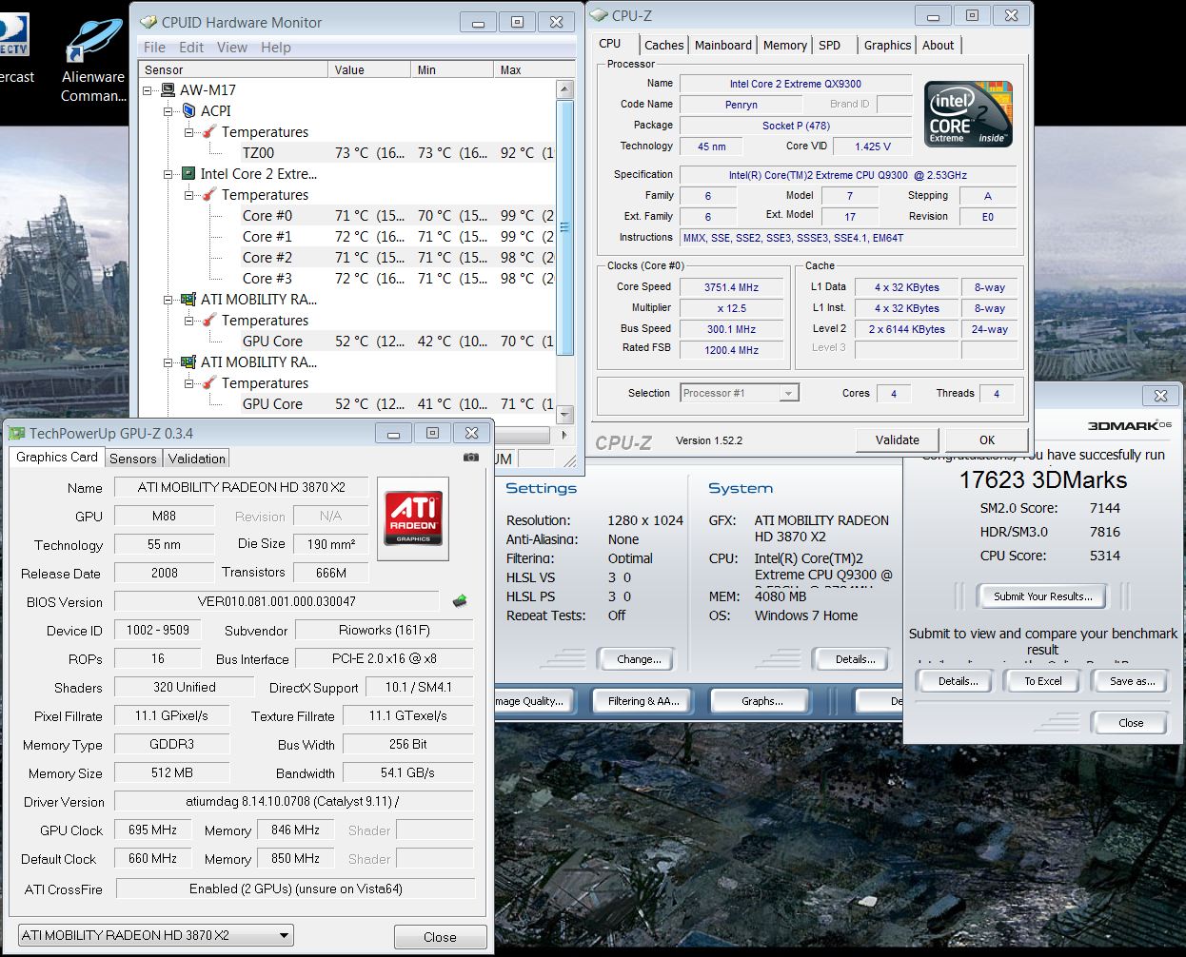Click thermometer icon beside ACPI Temperatures
Image resolution: width=1186 pixels, height=957 pixels.
coord(209,132)
